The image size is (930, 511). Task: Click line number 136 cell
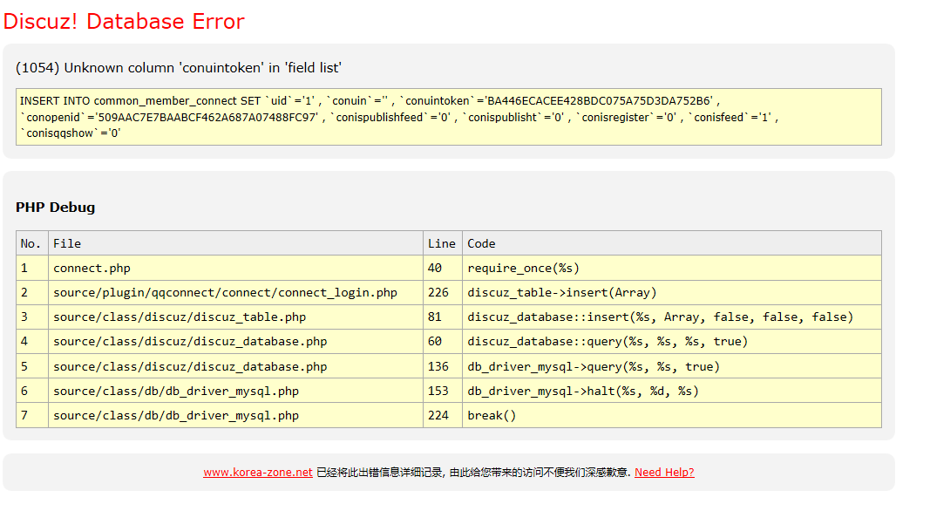point(438,367)
